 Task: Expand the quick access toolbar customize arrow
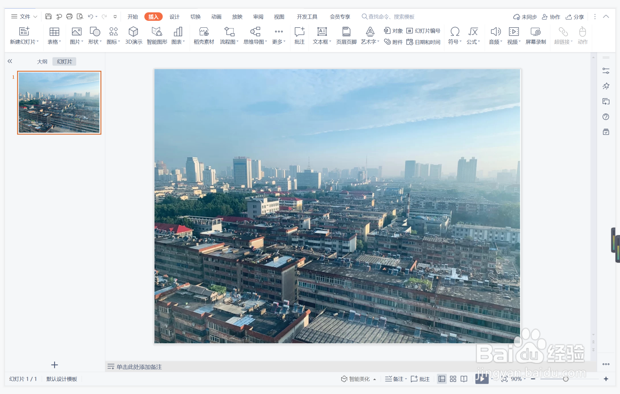[x=115, y=16]
